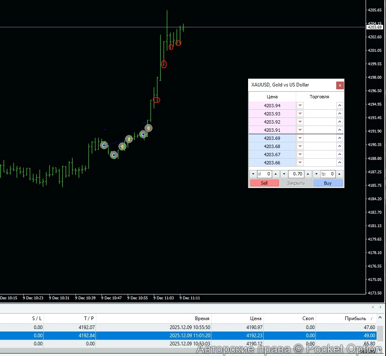Sort trades by the Прибыль column header

[x=353, y=318]
